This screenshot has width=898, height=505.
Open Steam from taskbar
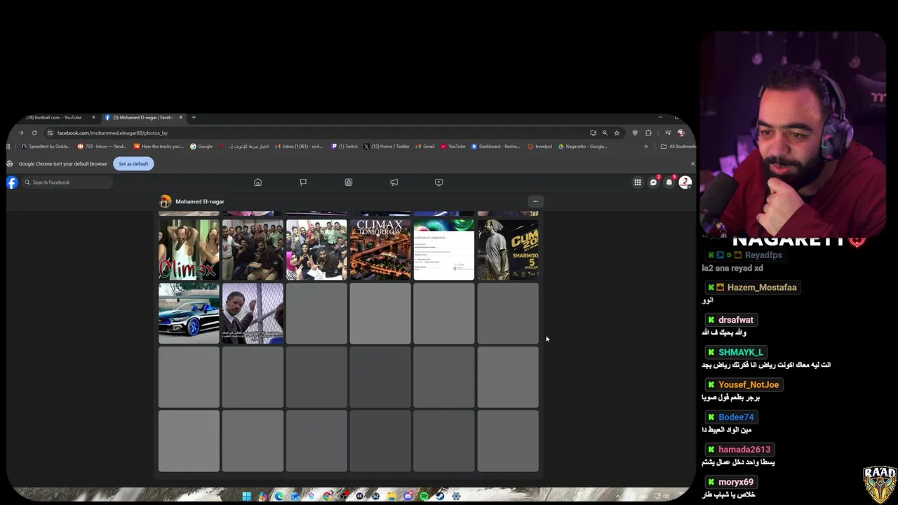click(440, 496)
